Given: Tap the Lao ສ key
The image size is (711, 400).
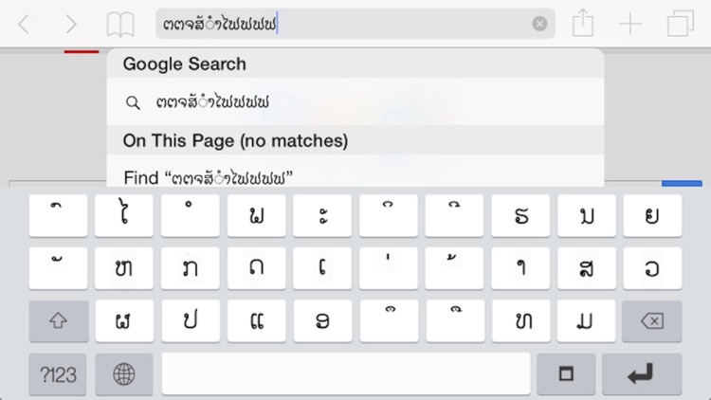Looking at the screenshot, I should pos(586,268).
